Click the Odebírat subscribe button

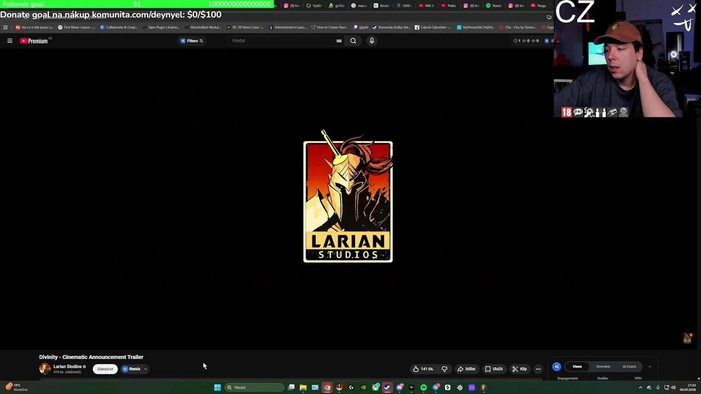(105, 369)
